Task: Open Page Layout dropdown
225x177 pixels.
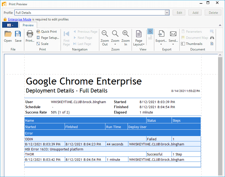Action: click(139, 38)
